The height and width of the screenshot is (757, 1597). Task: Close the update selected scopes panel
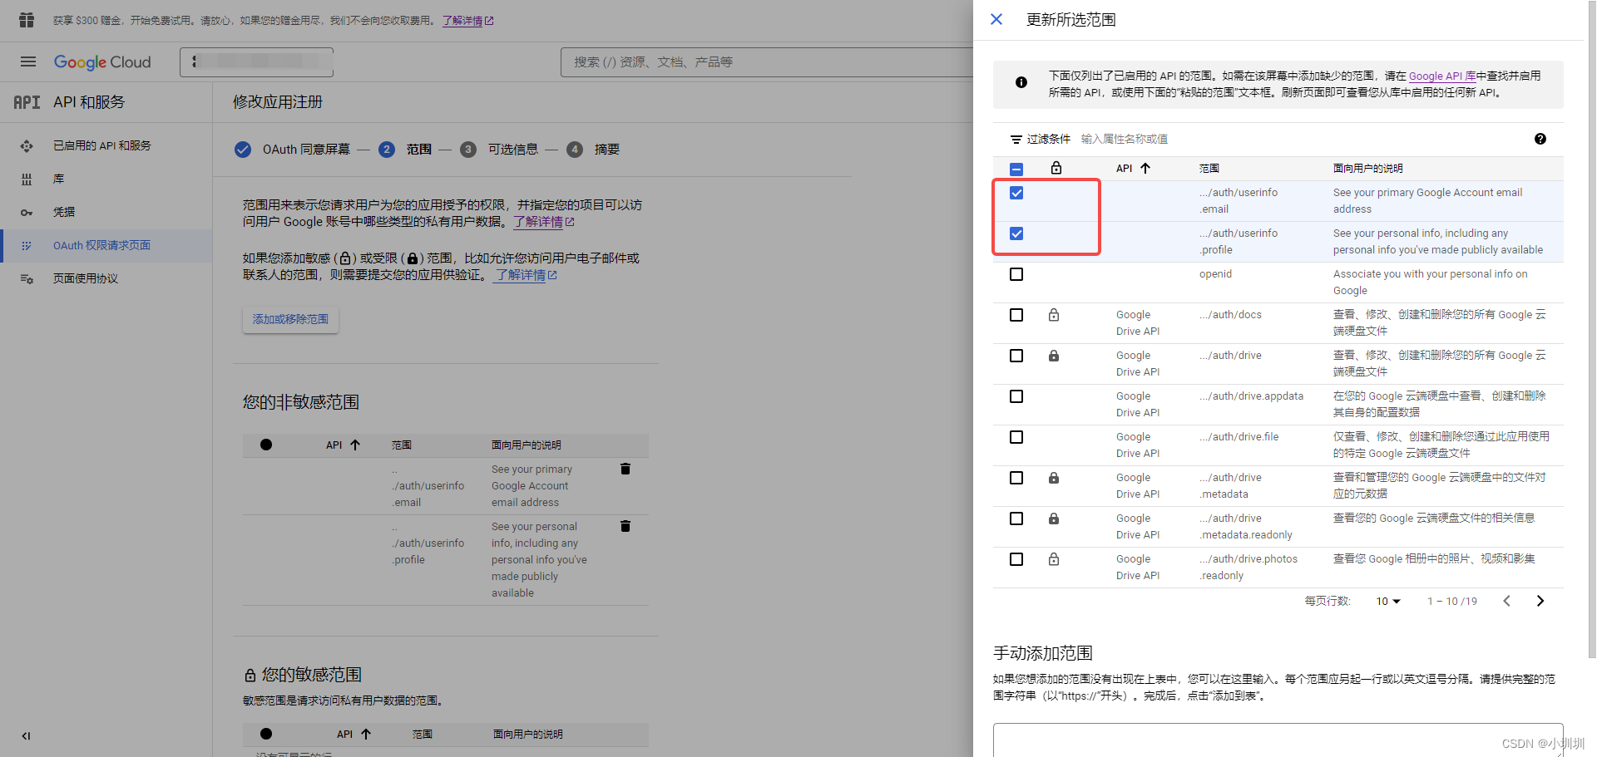(x=996, y=19)
